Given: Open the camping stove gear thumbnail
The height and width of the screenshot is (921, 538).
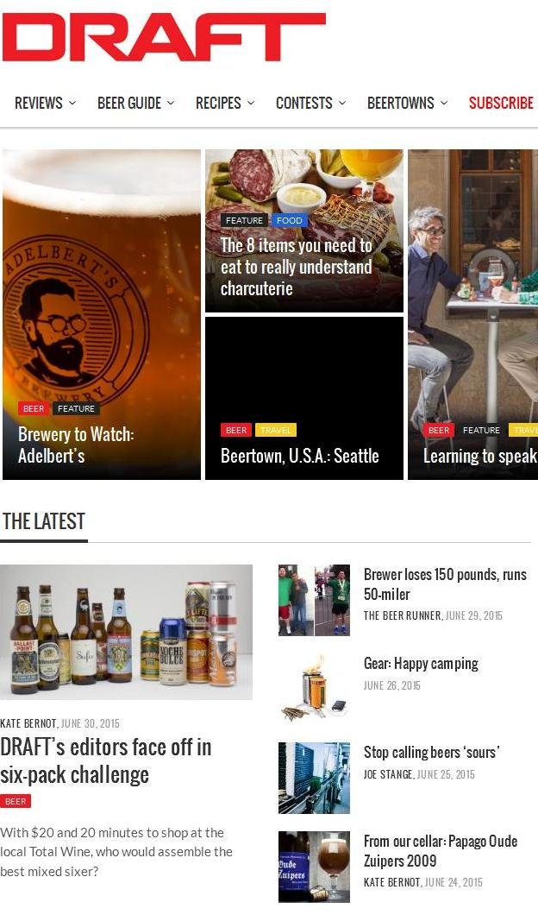Looking at the screenshot, I should pos(314,689).
